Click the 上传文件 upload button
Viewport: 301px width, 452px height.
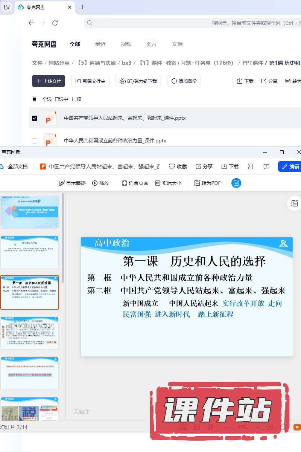pyautogui.click(x=49, y=81)
